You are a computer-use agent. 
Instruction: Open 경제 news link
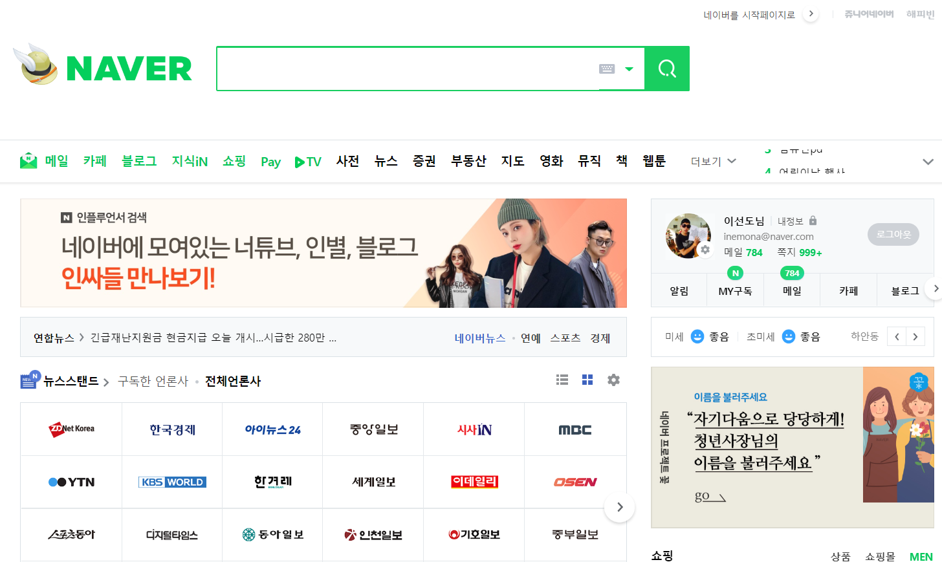(600, 338)
